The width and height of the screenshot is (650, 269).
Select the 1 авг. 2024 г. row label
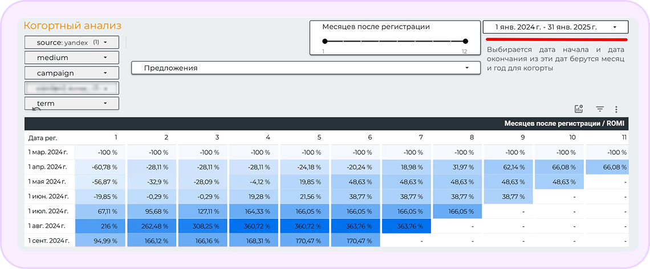click(x=48, y=226)
